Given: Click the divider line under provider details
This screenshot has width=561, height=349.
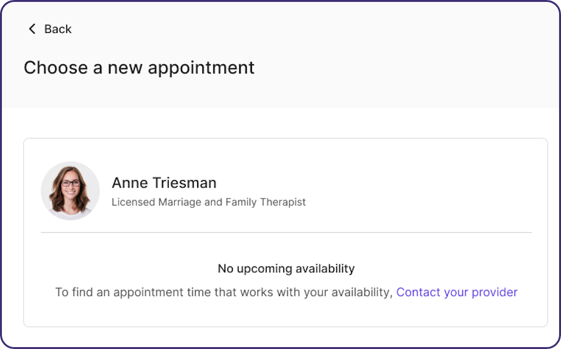Looking at the screenshot, I should [286, 233].
